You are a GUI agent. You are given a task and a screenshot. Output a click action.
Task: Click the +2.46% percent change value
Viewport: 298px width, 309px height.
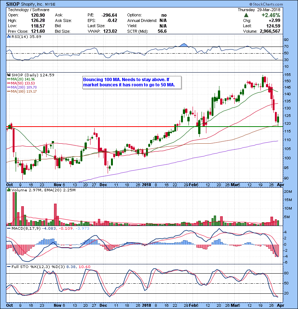(271, 15)
